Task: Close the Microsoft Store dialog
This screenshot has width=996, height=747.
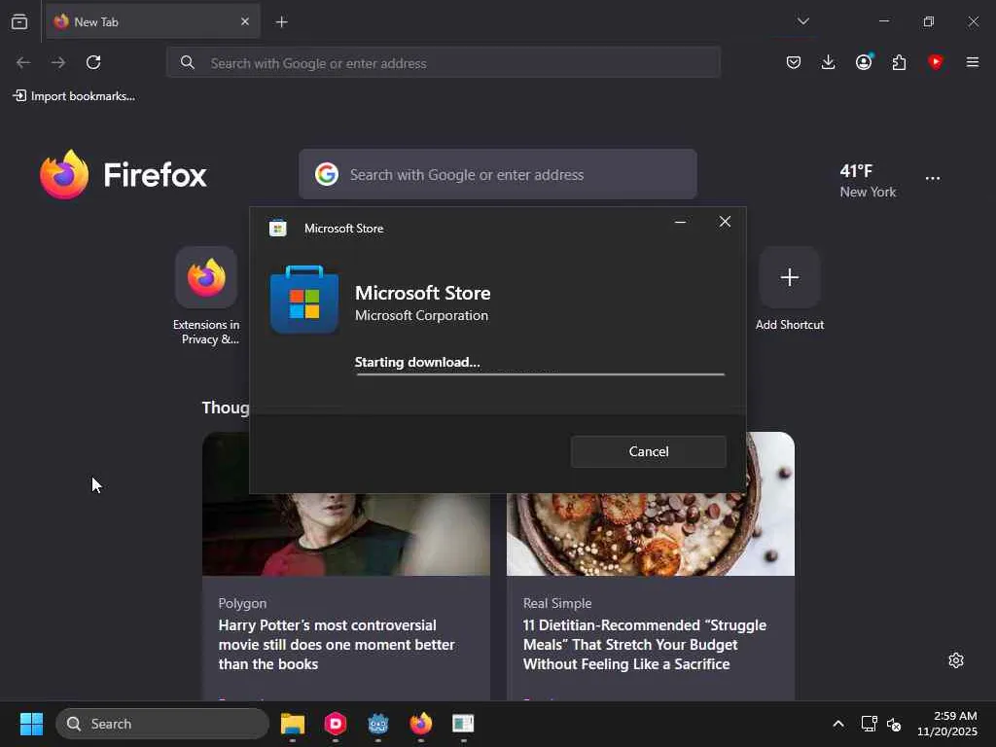Action: click(x=725, y=221)
